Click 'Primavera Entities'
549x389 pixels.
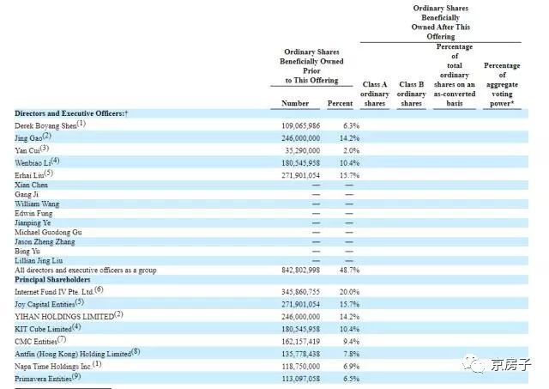coord(43,379)
